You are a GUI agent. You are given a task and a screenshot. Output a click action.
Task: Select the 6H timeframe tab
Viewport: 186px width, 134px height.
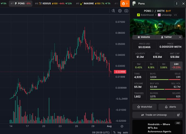click(164, 66)
